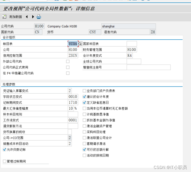Image resolution: width=191 pixels, height=172 pixels.
Task: Enable 管理过帐期间 checkbox
Action: point(4,161)
